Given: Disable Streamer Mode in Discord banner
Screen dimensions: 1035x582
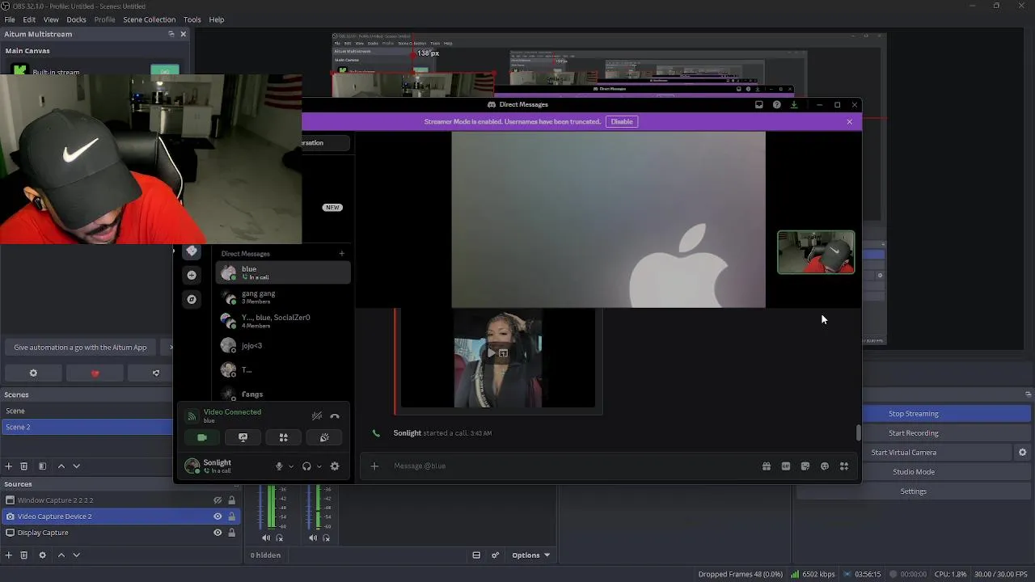Looking at the screenshot, I should point(622,121).
